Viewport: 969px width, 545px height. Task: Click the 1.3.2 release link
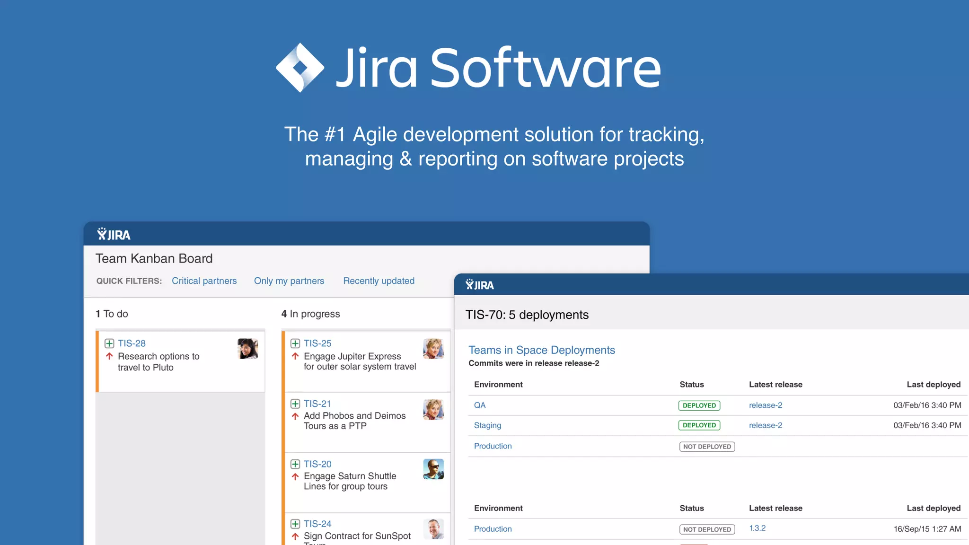click(757, 528)
